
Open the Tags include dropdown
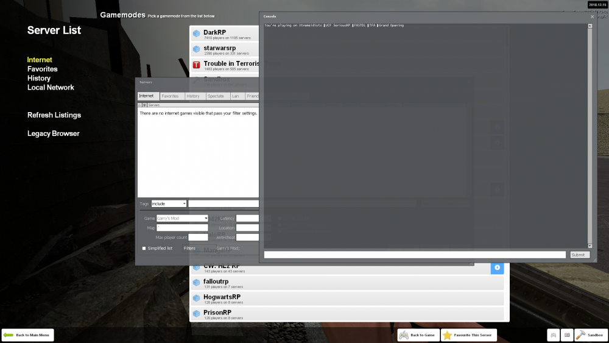(169, 203)
